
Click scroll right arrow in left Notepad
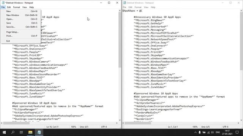pos(117,123)
